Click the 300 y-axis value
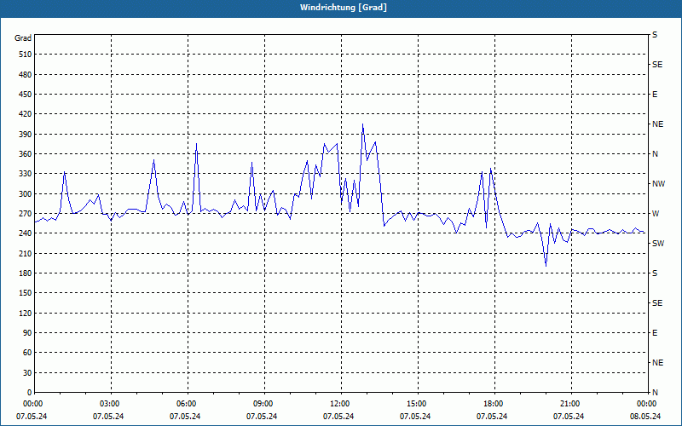Viewport: 682px width, 426px height. pos(26,194)
